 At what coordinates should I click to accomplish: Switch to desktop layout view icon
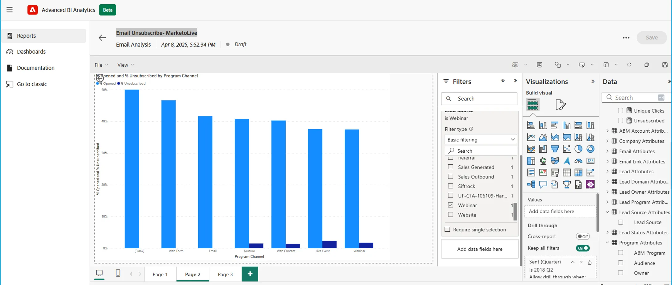pos(99,273)
